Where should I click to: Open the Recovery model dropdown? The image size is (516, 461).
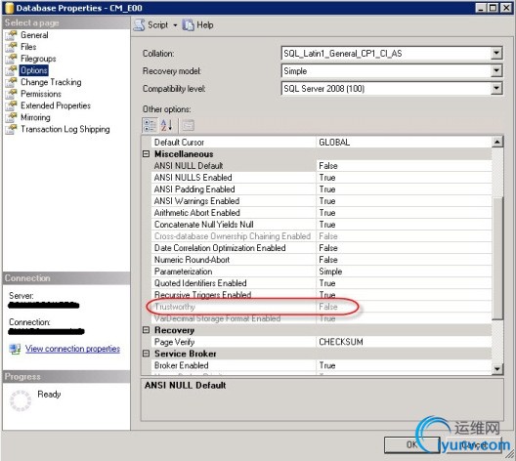tap(496, 70)
